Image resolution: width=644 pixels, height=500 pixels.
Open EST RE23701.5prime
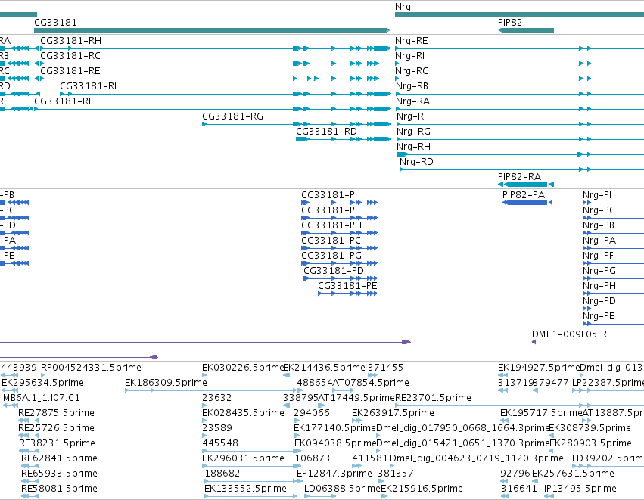click(x=433, y=398)
